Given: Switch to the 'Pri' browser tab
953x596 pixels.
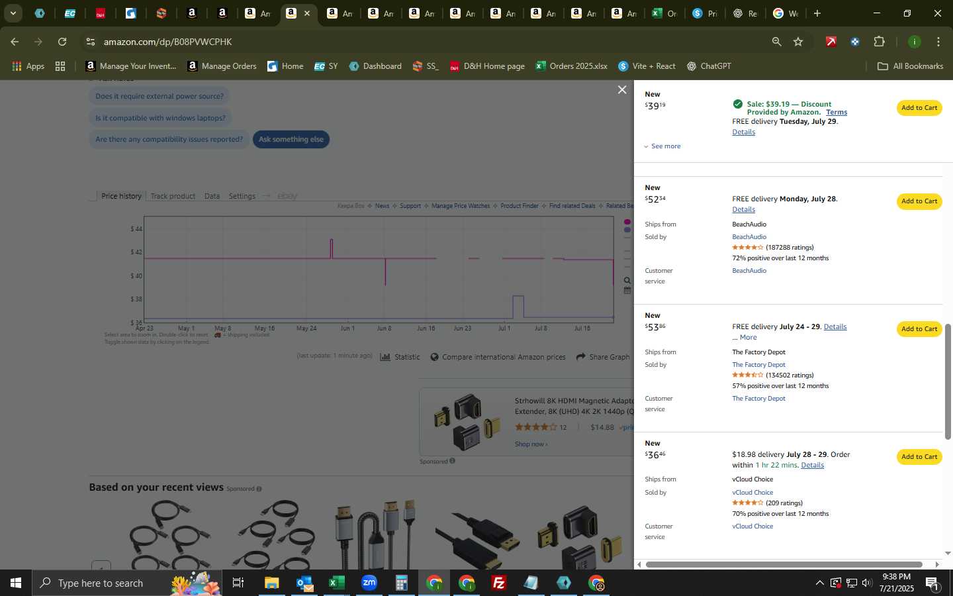Looking at the screenshot, I should click(x=705, y=13).
